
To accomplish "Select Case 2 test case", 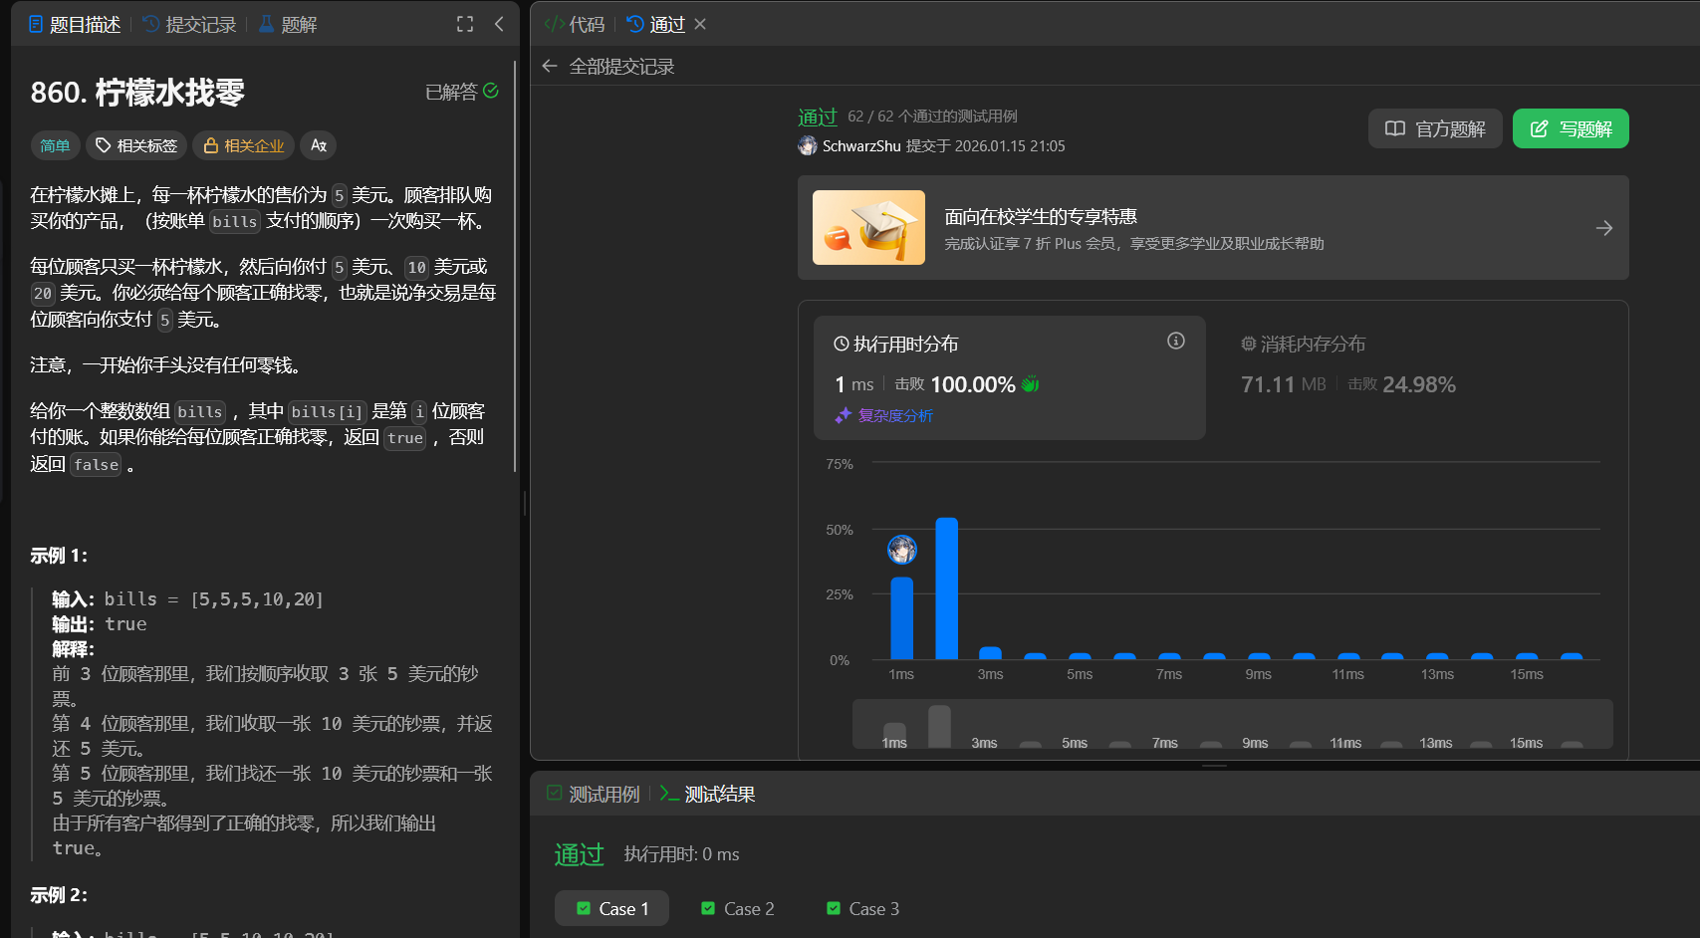I will tap(737, 909).
